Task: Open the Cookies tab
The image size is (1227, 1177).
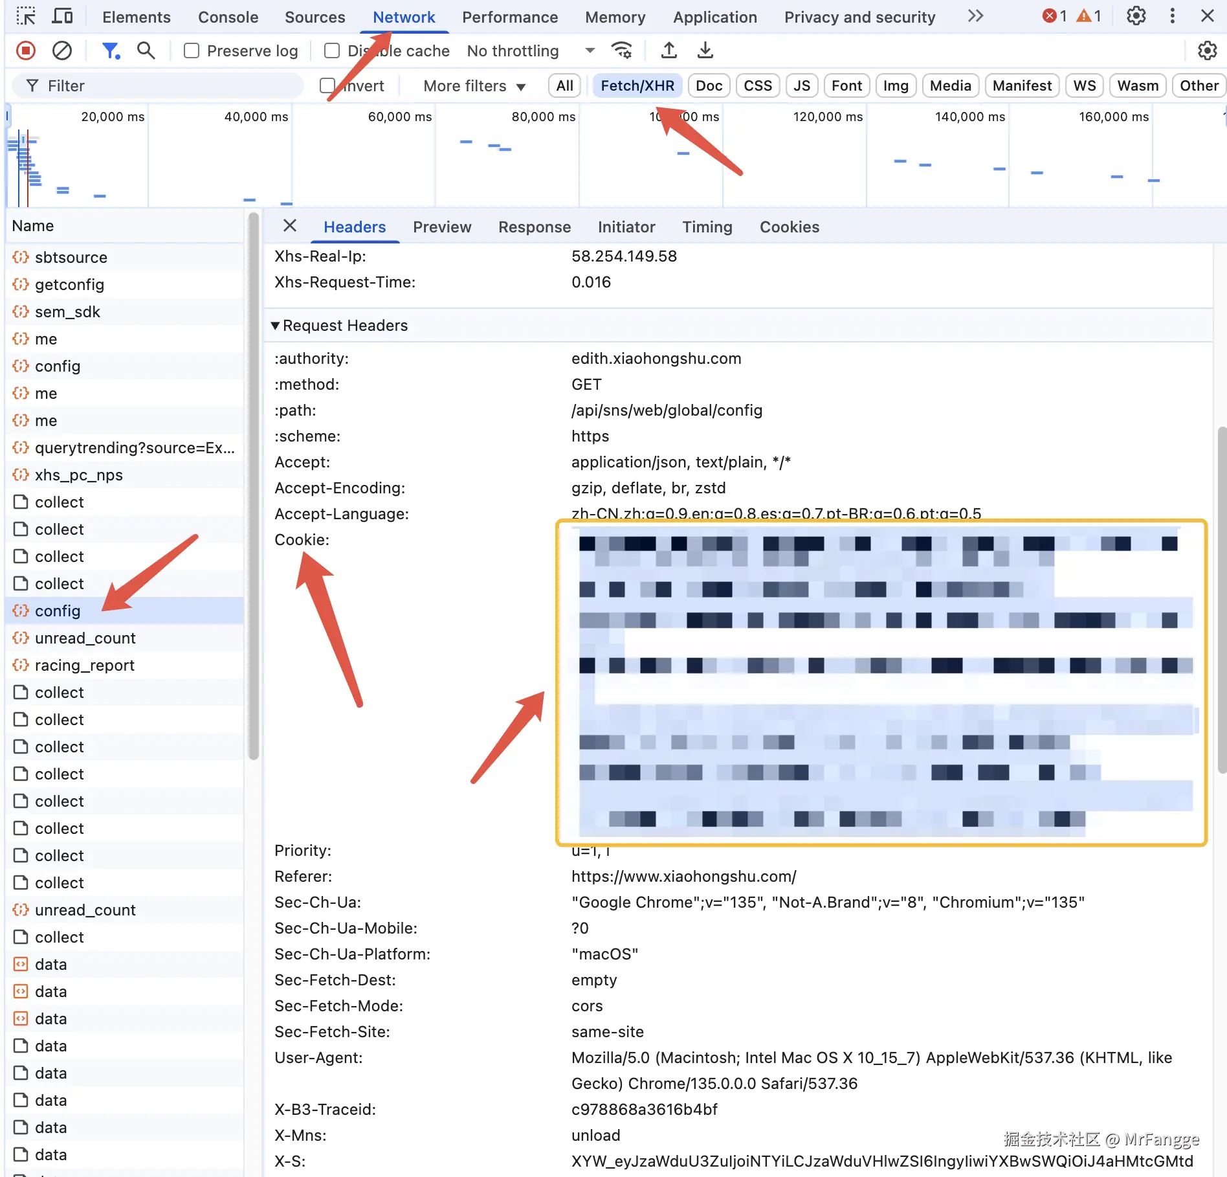Action: point(790,227)
